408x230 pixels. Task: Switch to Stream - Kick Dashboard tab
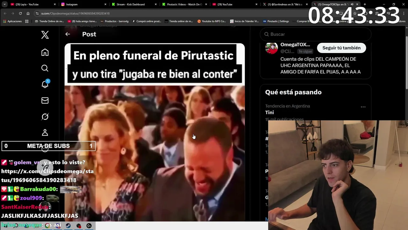click(134, 4)
